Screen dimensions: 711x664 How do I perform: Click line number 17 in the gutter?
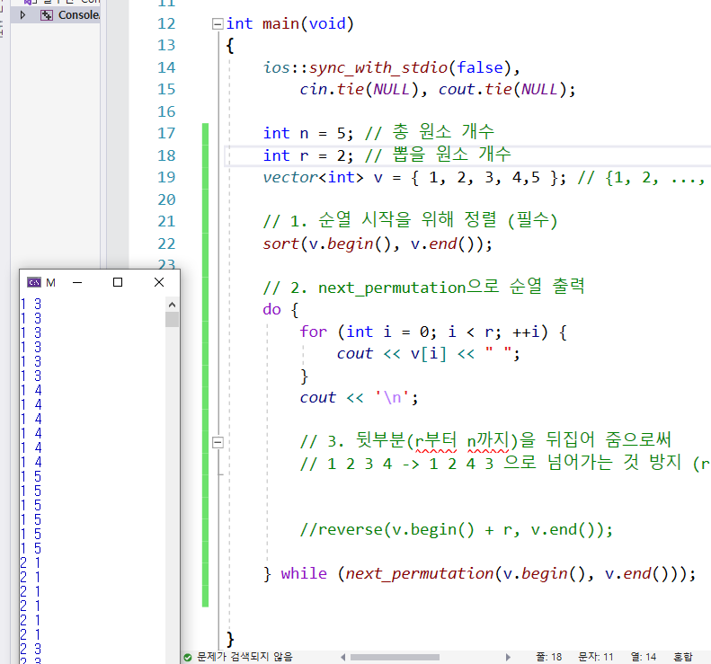pyautogui.click(x=166, y=133)
